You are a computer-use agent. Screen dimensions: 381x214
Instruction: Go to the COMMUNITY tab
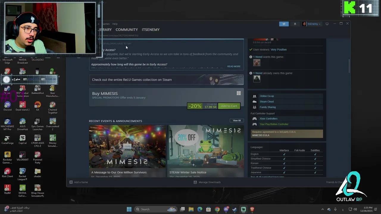127,30
